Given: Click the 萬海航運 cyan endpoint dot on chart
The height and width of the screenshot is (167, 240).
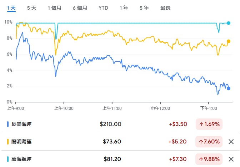Looking at the screenshot, I should (x=229, y=23).
